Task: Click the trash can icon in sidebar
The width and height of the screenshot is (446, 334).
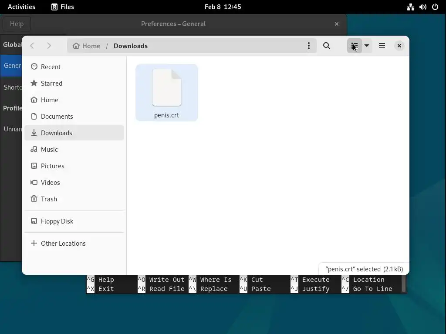Action: tap(34, 199)
